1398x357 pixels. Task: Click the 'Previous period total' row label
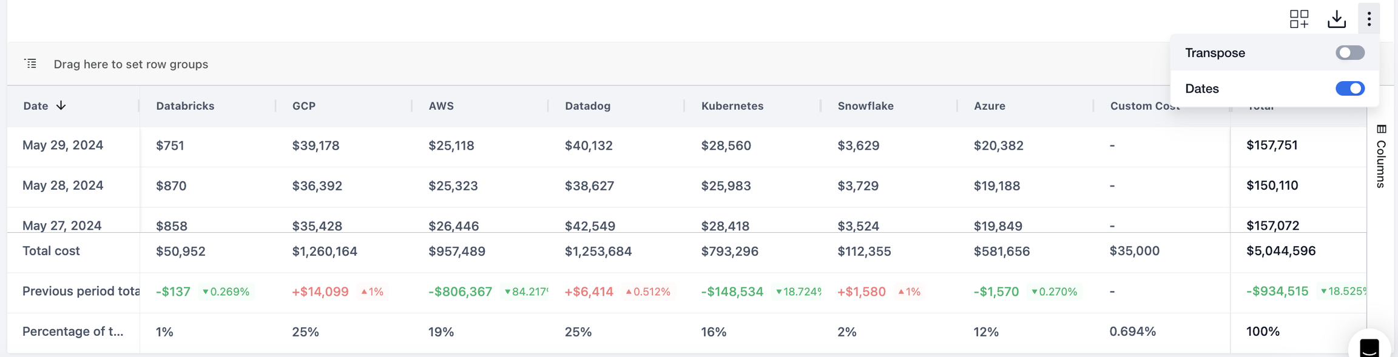(81, 291)
